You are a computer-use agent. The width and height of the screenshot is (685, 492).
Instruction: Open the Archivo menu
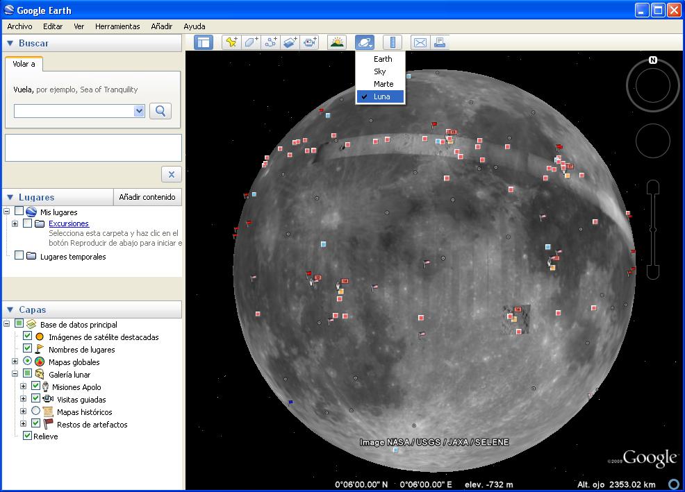[19, 26]
